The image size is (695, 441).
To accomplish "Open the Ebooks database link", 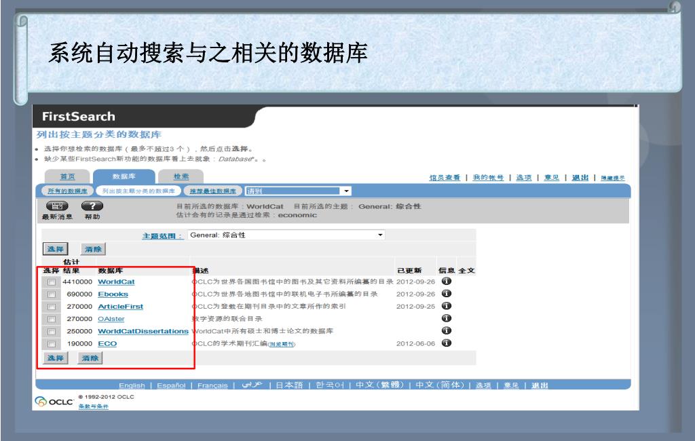I will pyautogui.click(x=113, y=294).
